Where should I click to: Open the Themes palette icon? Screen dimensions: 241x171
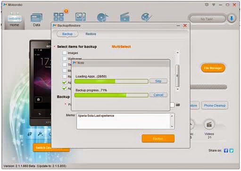pos(146,17)
